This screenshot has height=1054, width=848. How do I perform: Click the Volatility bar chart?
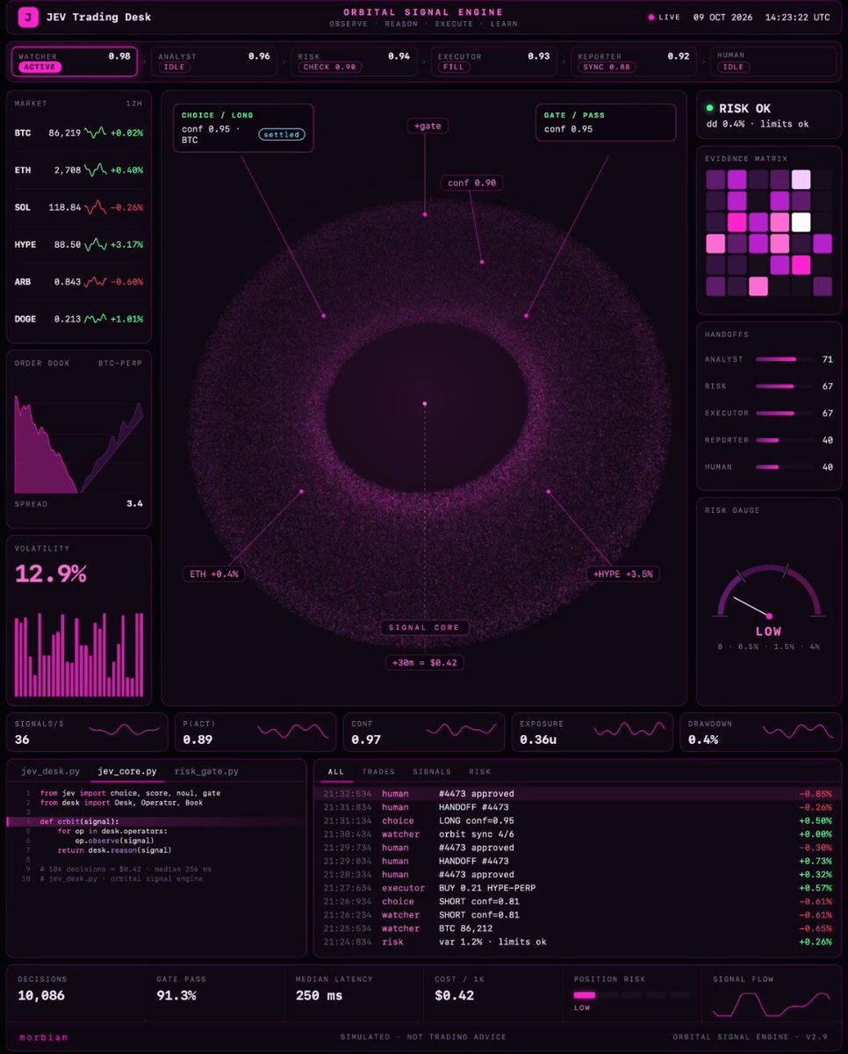click(78, 654)
